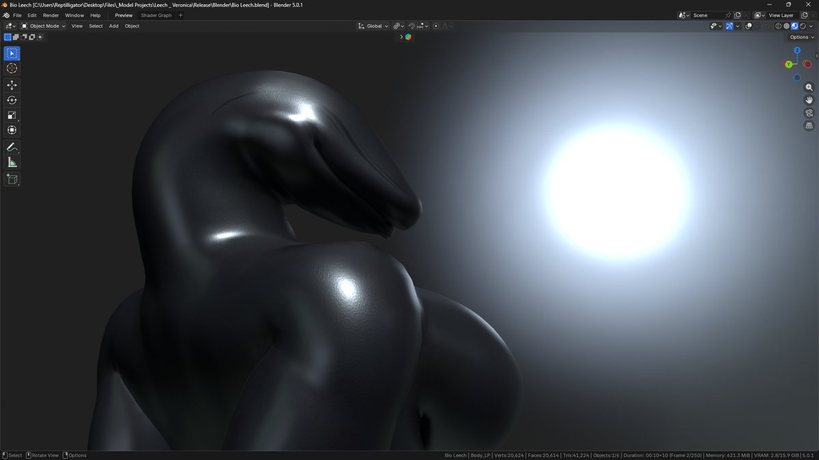Open the Edit menu
Image resolution: width=819 pixels, height=460 pixels.
click(x=32, y=15)
